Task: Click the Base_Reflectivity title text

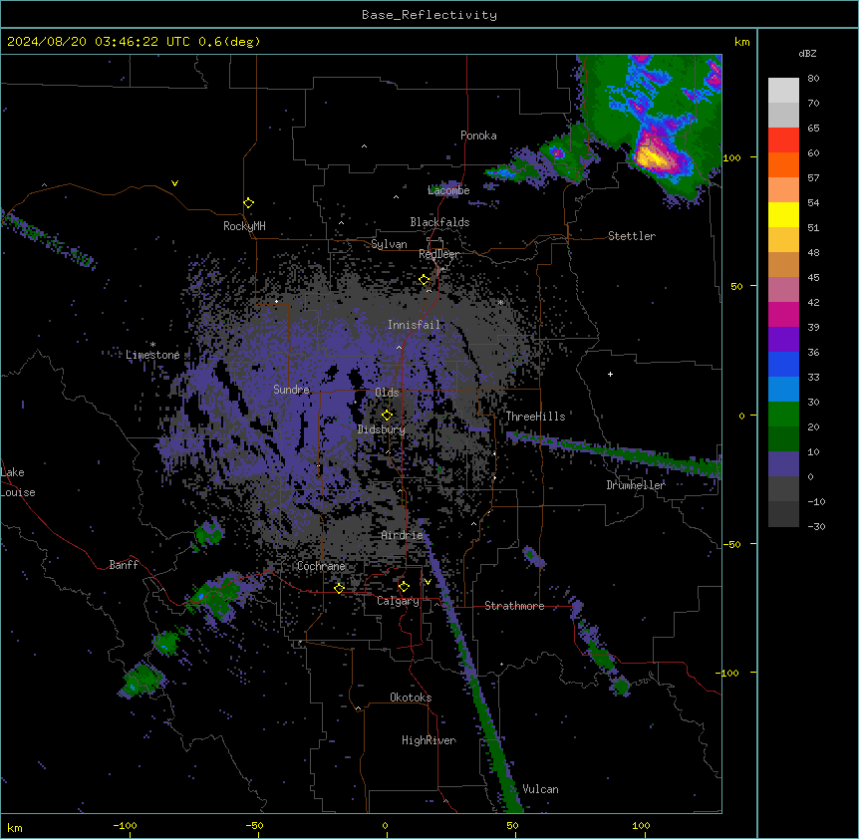Action: pyautogui.click(x=429, y=15)
